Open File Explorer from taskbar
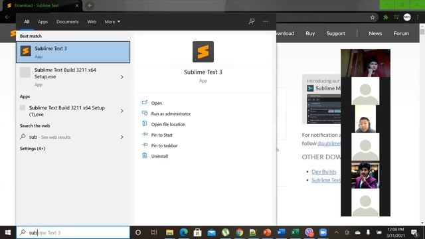The height and width of the screenshot is (239, 425). click(170, 232)
